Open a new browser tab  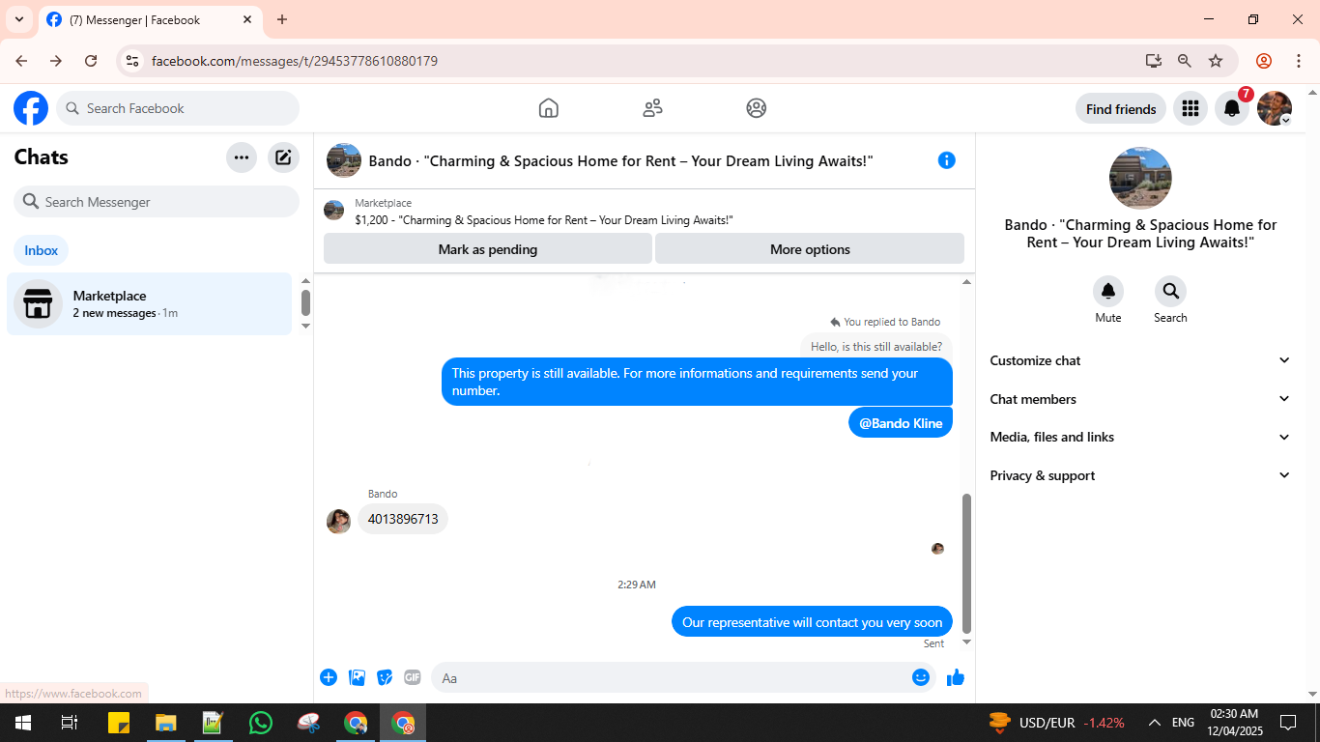[x=282, y=19]
